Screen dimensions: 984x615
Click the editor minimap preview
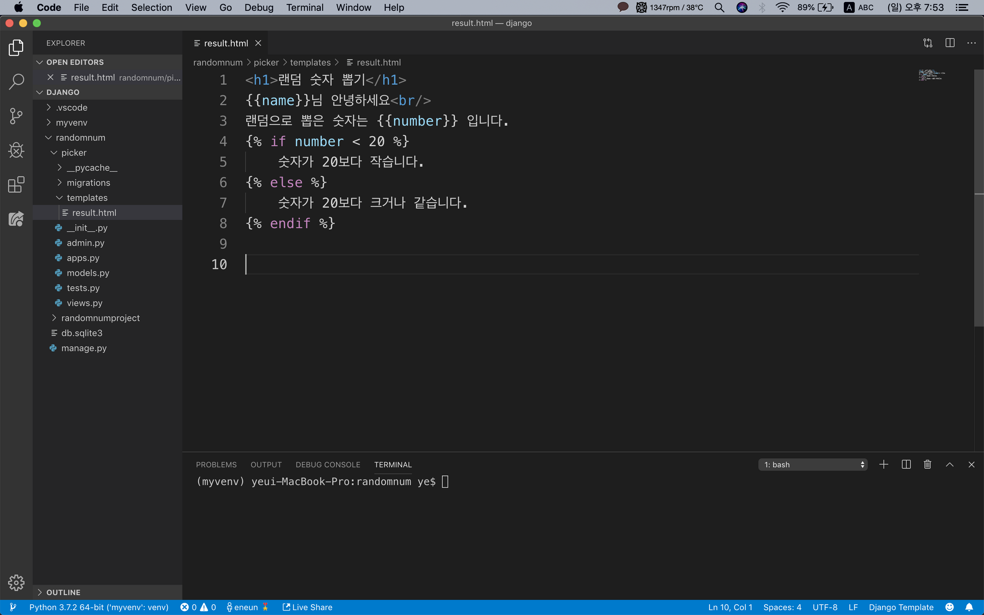pos(931,75)
